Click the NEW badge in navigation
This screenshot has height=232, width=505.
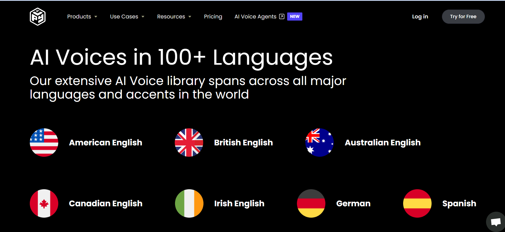coord(294,17)
